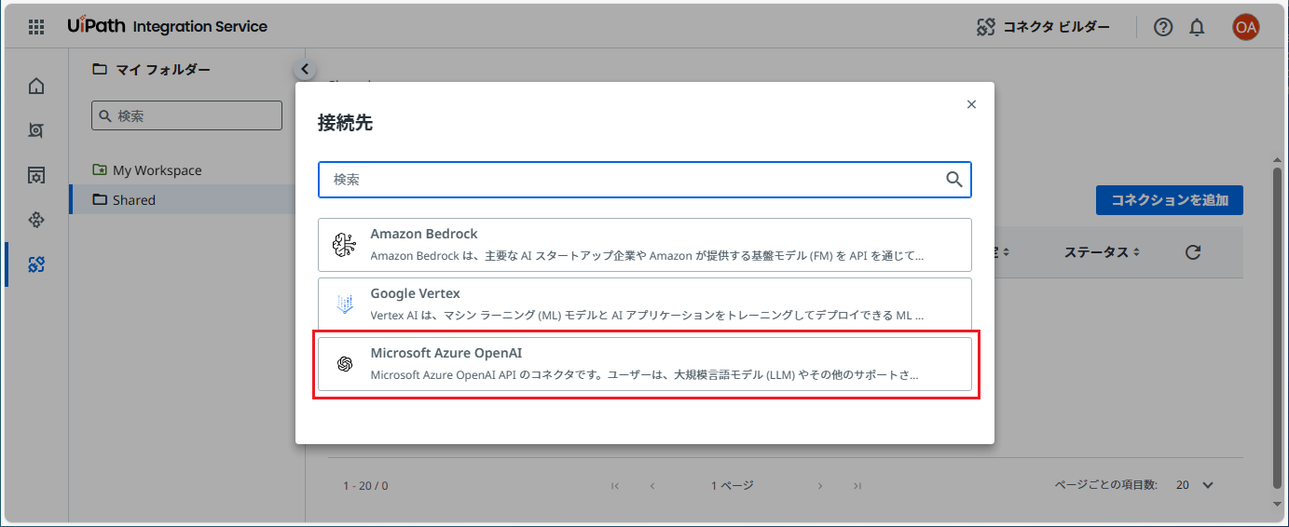Image resolution: width=1289 pixels, height=527 pixels.
Task: Click the 接続先 dialog title
Action: [345, 123]
